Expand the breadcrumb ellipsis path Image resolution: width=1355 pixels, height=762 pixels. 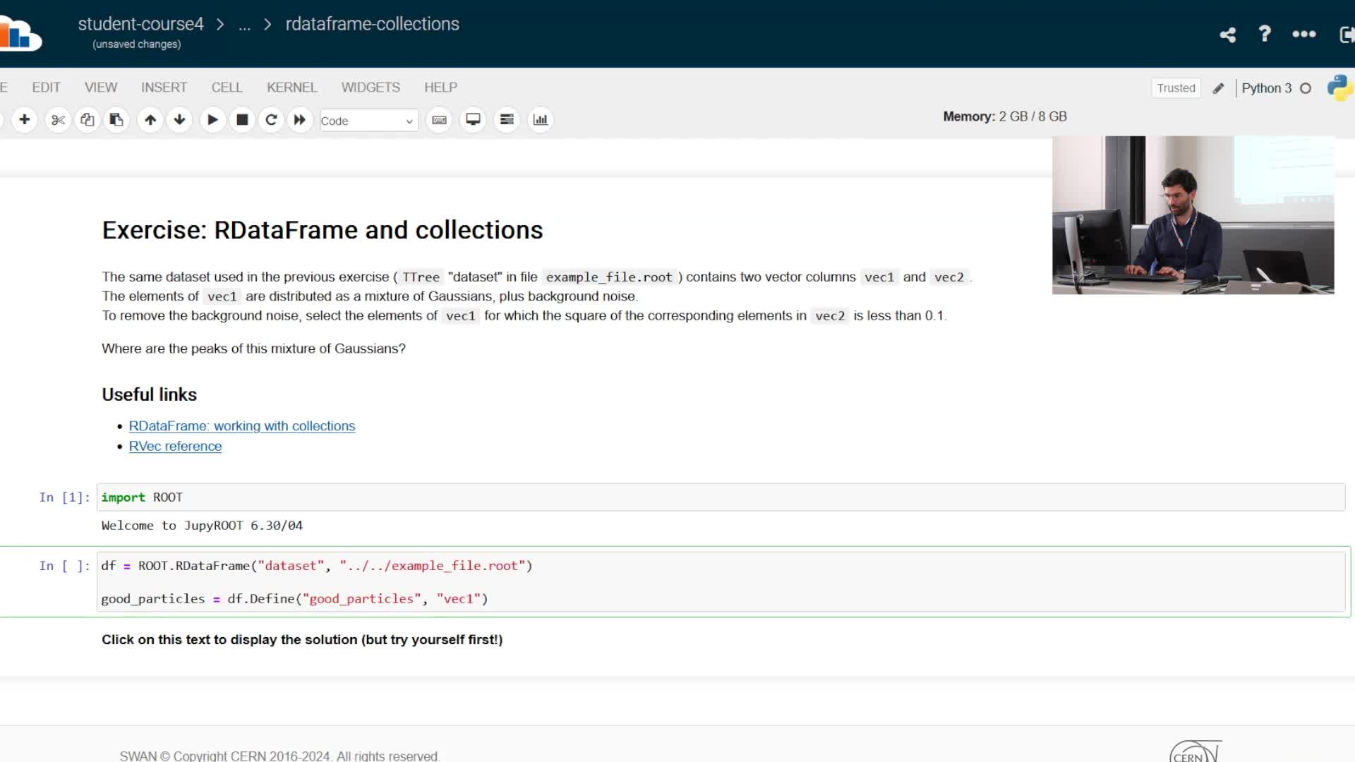tap(244, 25)
